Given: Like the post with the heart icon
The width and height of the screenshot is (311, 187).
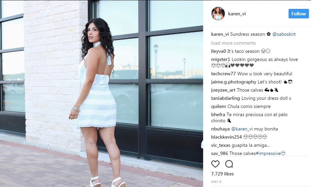Looking at the screenshot, I should 215,164.
